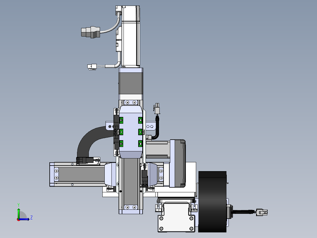317x238 pixels.
Task: Select the small white connector below top motor
Action: [x=92, y=67]
